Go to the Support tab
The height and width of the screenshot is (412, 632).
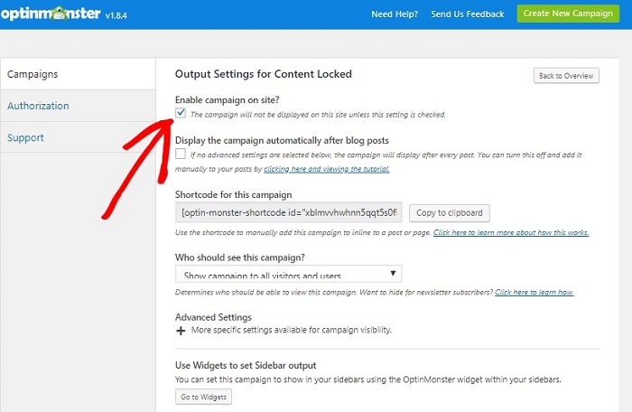pyautogui.click(x=78, y=137)
